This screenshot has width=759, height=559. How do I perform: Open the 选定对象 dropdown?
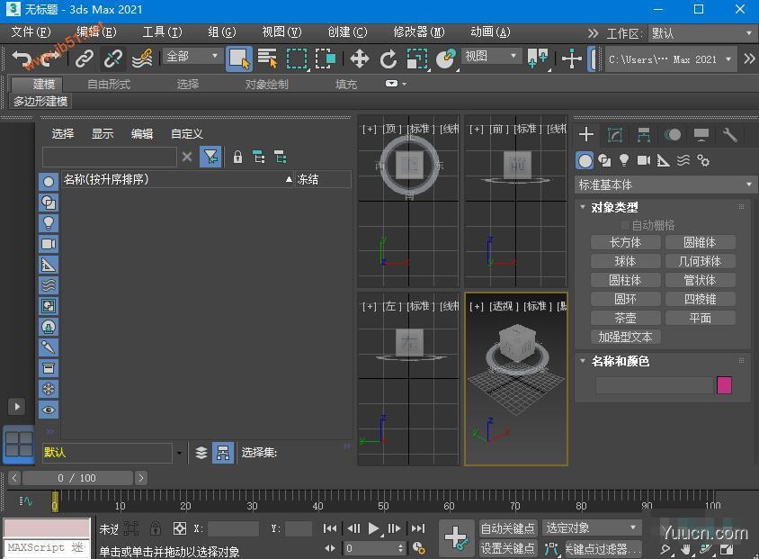coord(590,528)
